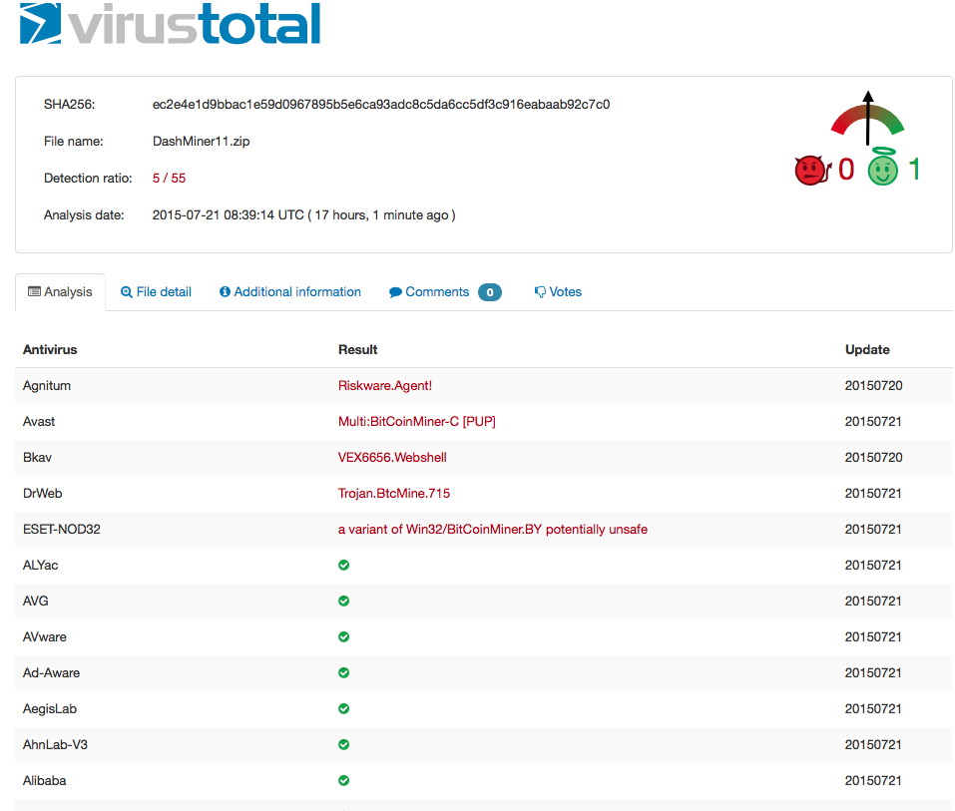Click the Agnitum antivirus name

[x=47, y=386]
